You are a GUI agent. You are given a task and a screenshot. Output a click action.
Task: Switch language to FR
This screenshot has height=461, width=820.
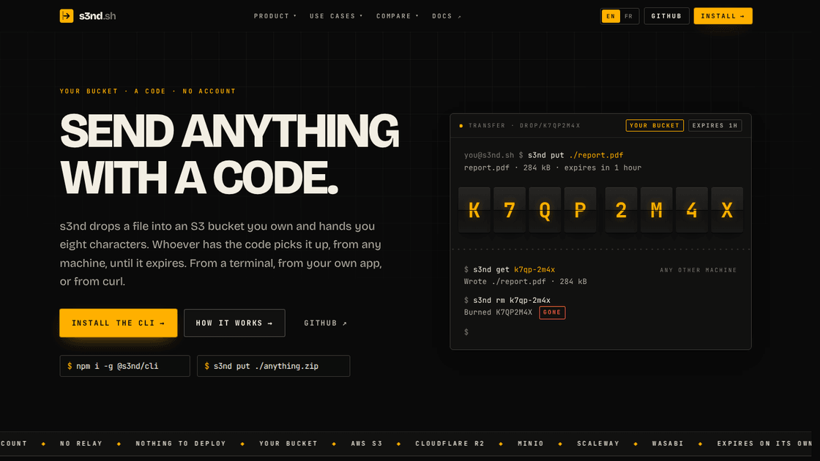[x=629, y=16]
